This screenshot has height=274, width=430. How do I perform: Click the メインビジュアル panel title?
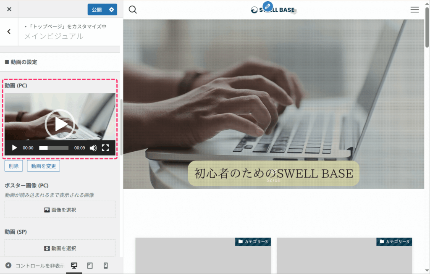(x=54, y=37)
